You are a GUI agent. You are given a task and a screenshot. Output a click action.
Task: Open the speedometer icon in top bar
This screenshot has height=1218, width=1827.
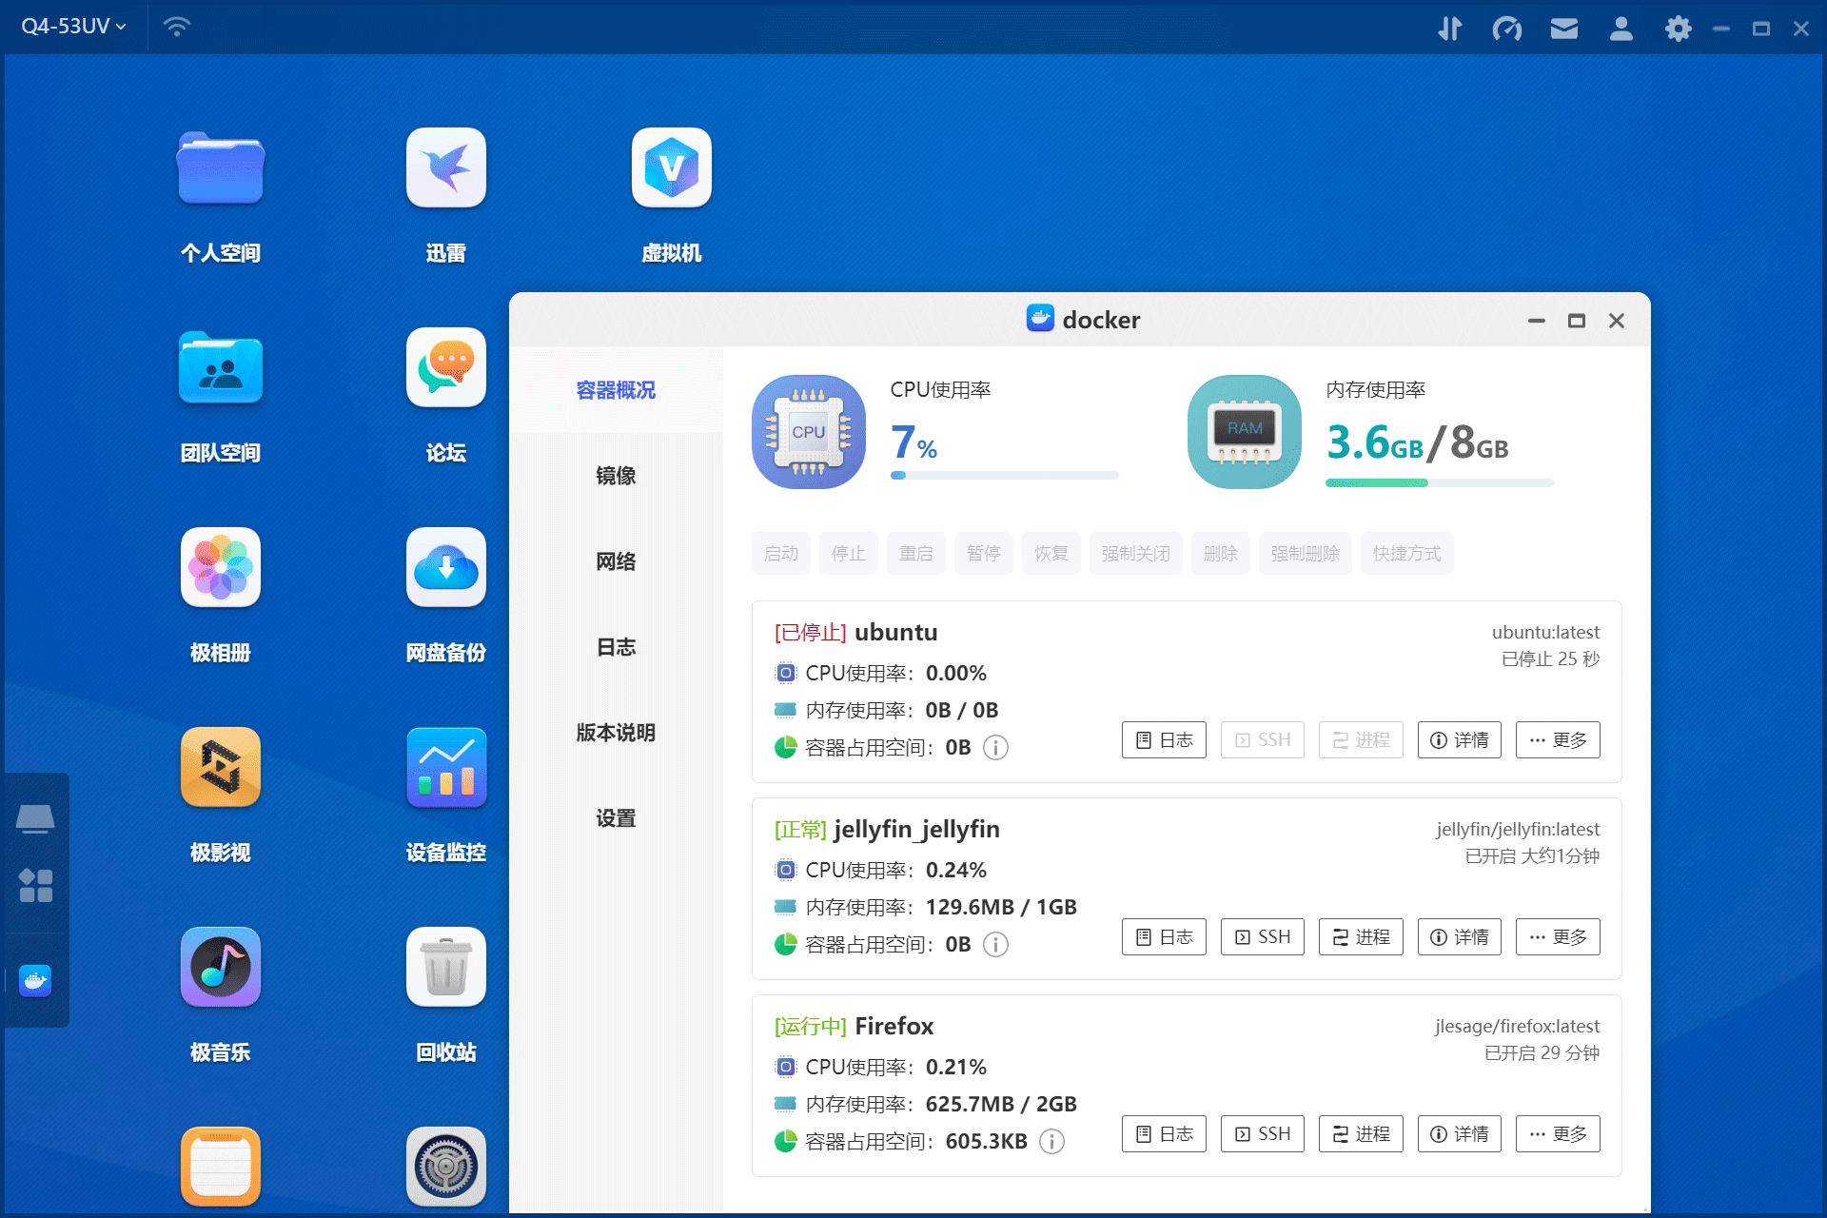pos(1506,29)
